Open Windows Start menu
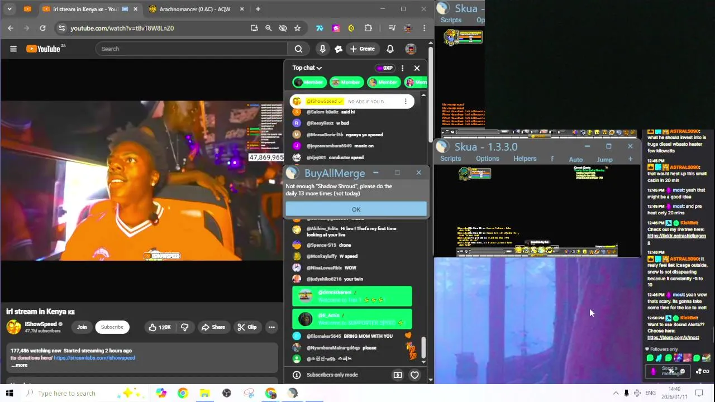 (x=9, y=393)
